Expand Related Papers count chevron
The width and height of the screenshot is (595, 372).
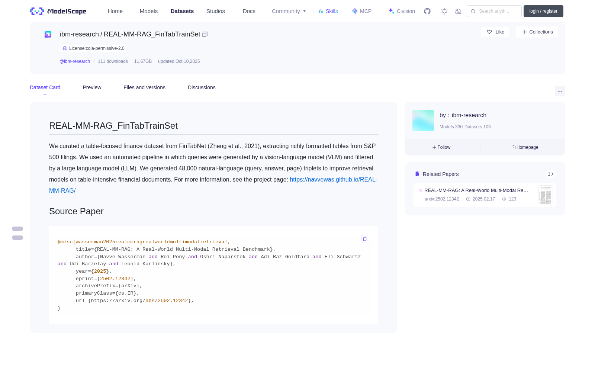click(551, 174)
